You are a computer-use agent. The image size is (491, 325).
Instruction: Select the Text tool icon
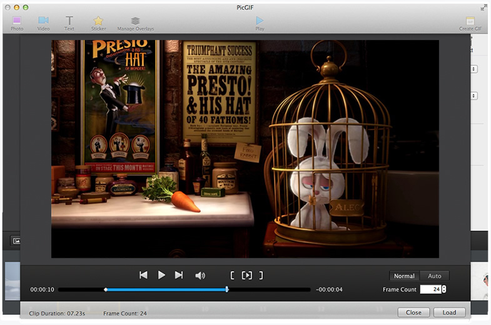69,21
